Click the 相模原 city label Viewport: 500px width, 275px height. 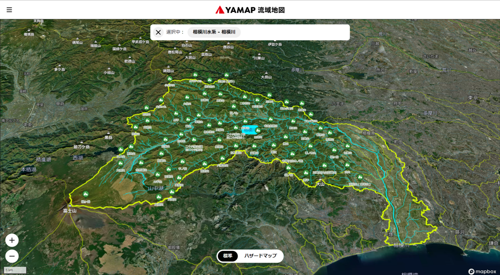pyautogui.click(x=370, y=133)
